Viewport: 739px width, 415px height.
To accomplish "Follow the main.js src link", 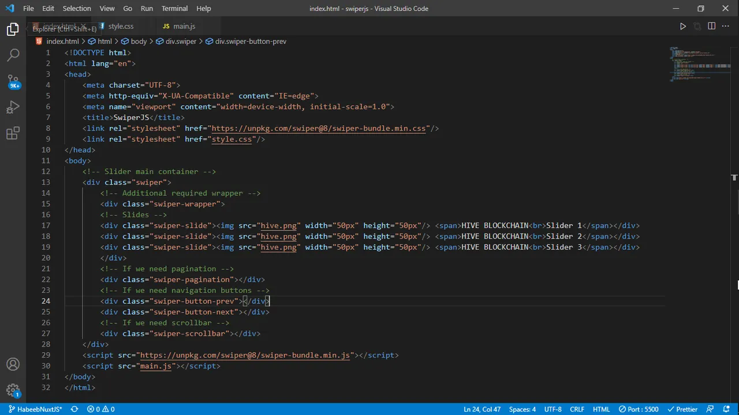I will click(156, 366).
